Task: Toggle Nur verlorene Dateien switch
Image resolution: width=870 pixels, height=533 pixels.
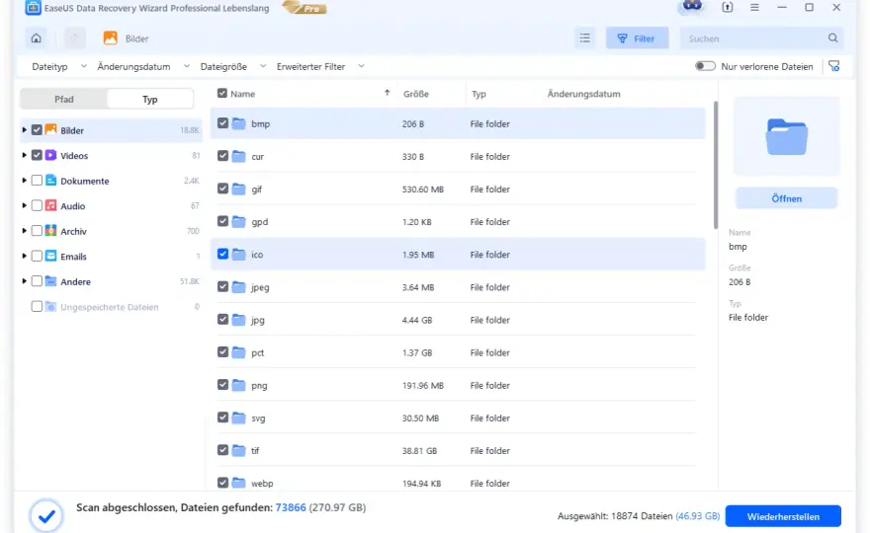Action: point(705,66)
